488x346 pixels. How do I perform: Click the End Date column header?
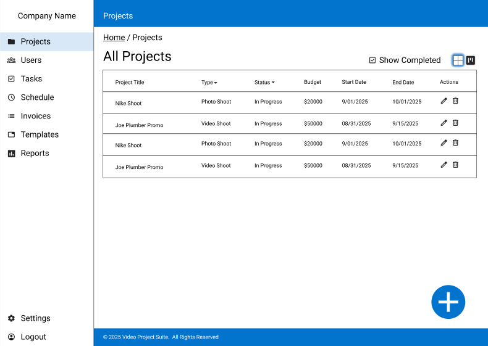(403, 83)
